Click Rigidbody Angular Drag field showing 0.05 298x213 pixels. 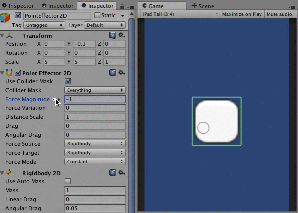pyautogui.click(x=95, y=208)
